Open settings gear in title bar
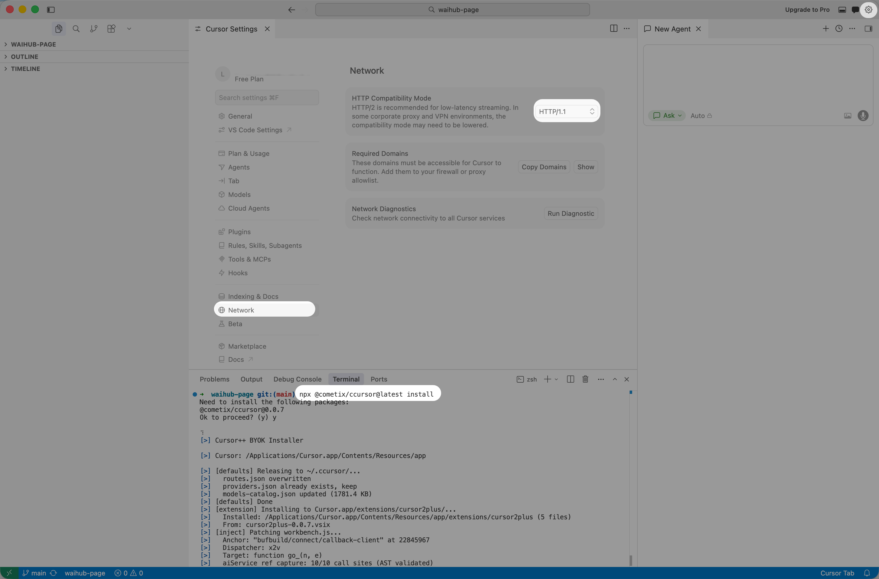The width and height of the screenshot is (879, 579). (868, 10)
